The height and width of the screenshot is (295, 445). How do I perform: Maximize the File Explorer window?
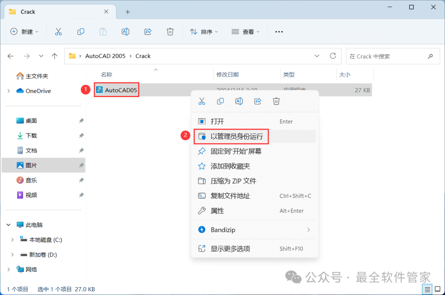point(411,7)
